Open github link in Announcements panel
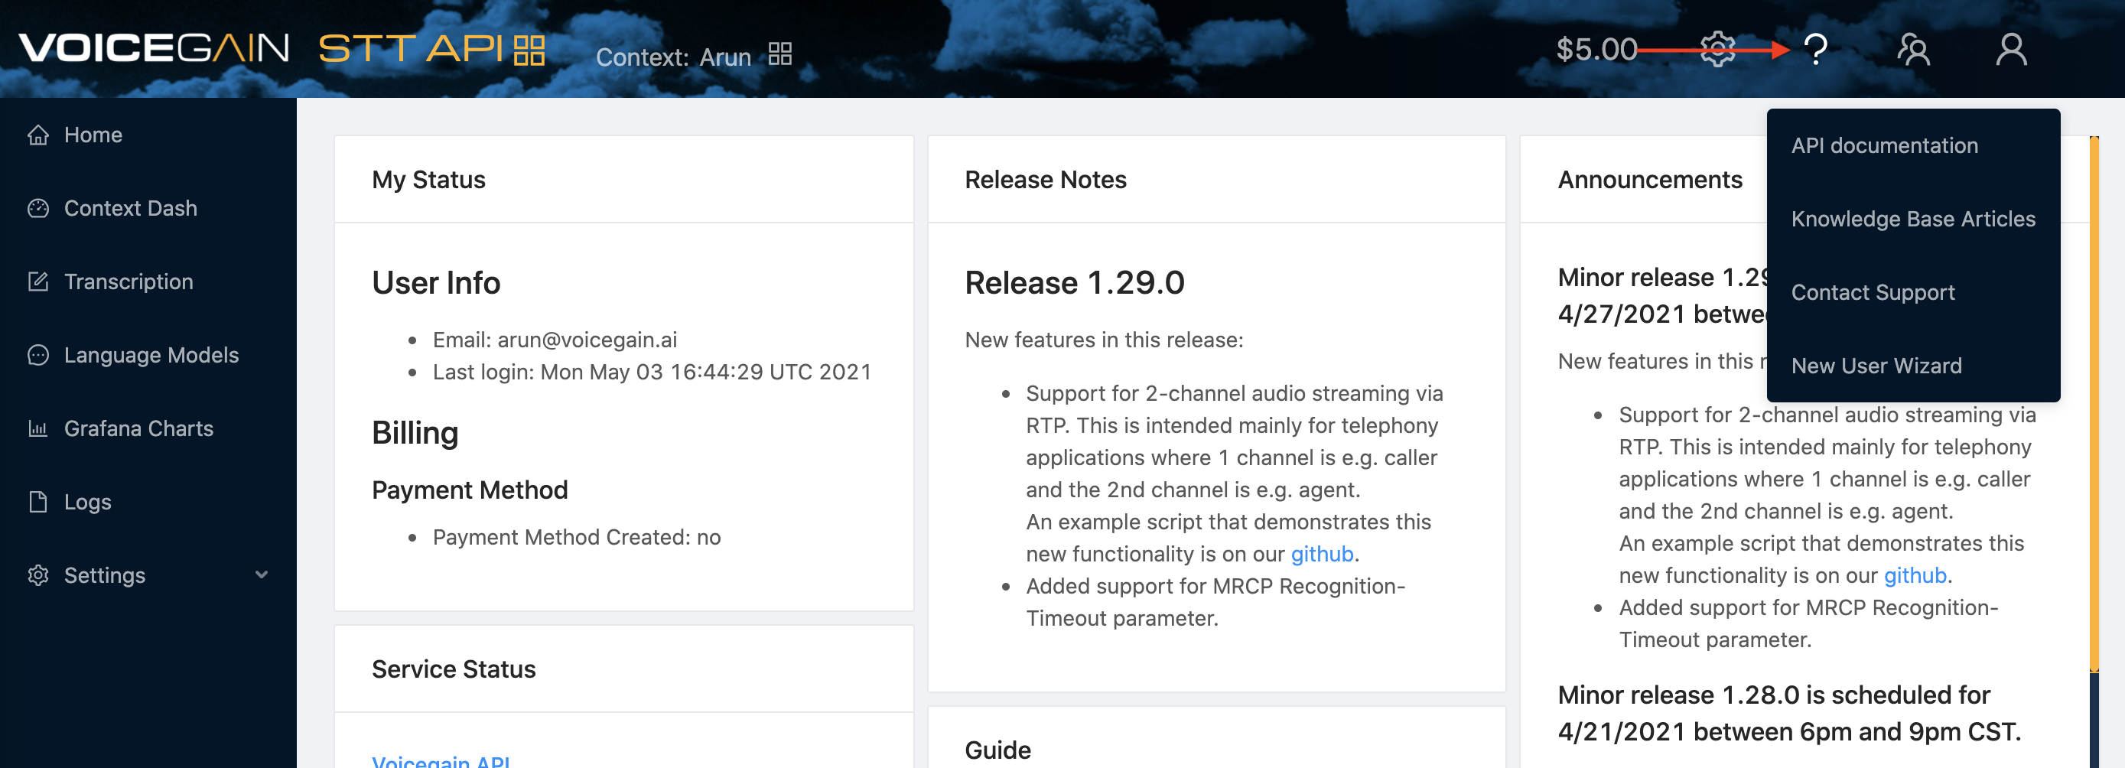 (x=1915, y=575)
